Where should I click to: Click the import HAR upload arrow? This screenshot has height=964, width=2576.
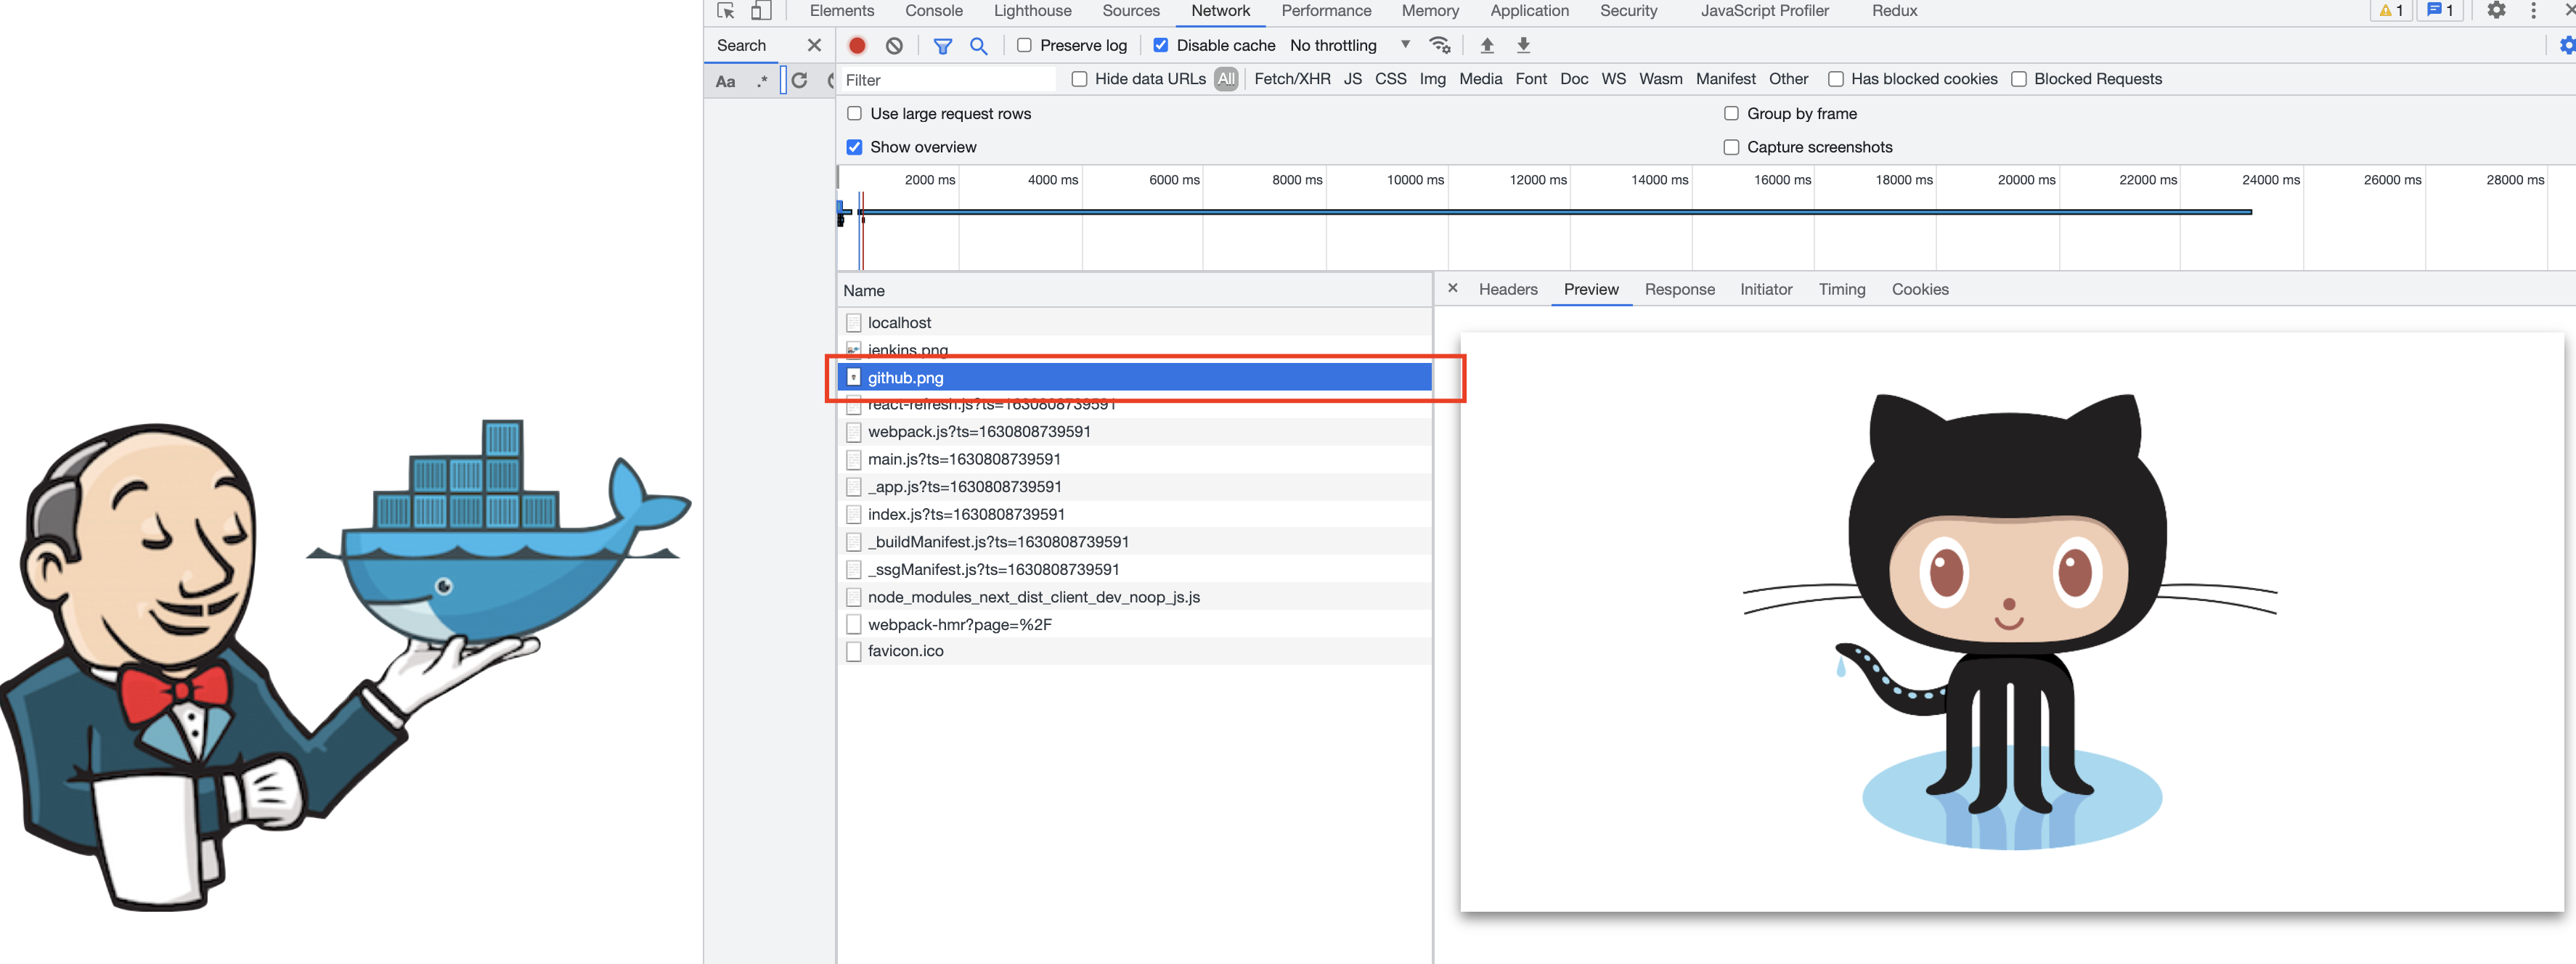coord(1487,45)
